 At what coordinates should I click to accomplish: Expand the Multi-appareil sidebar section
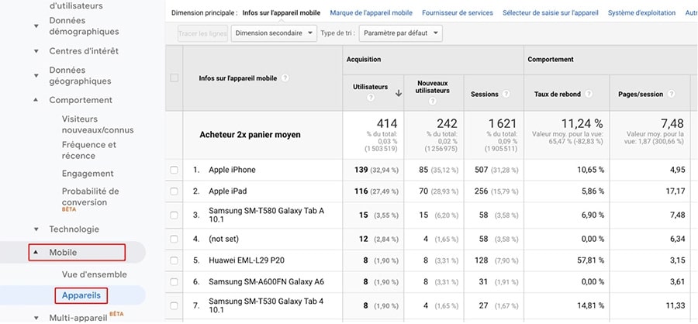point(36,318)
